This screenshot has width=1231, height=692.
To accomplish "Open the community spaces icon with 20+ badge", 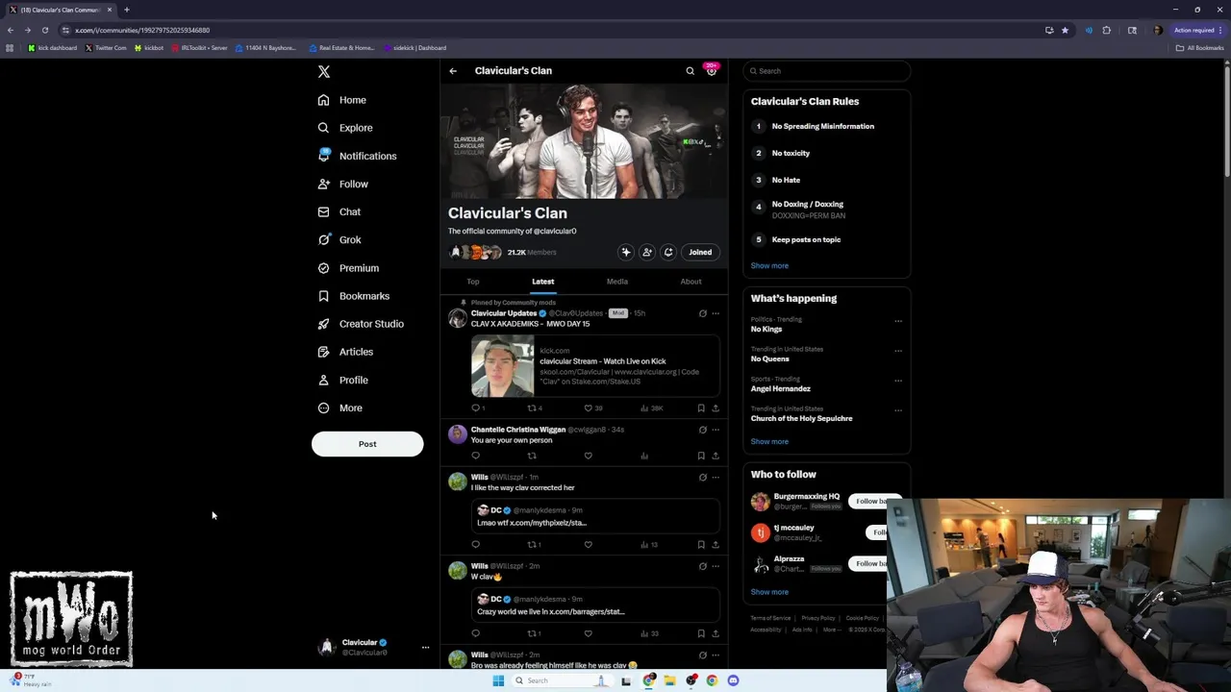I will [712, 71].
